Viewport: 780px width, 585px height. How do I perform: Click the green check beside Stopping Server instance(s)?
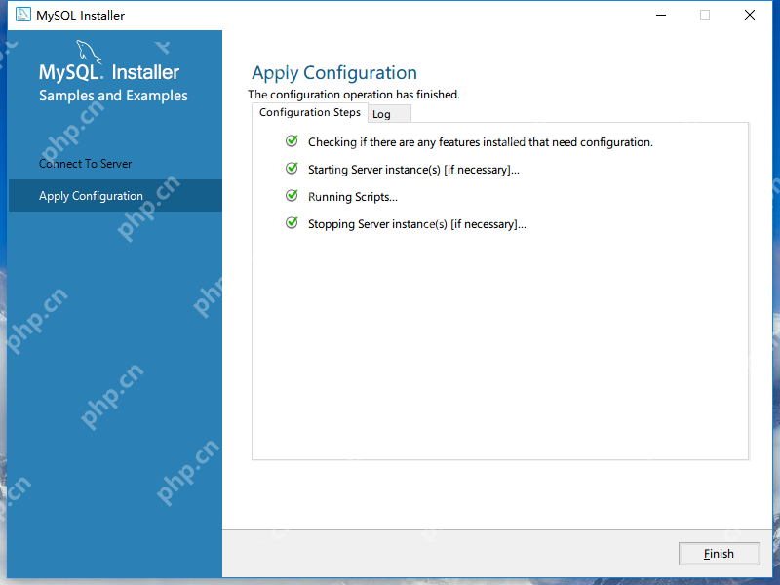click(x=292, y=223)
